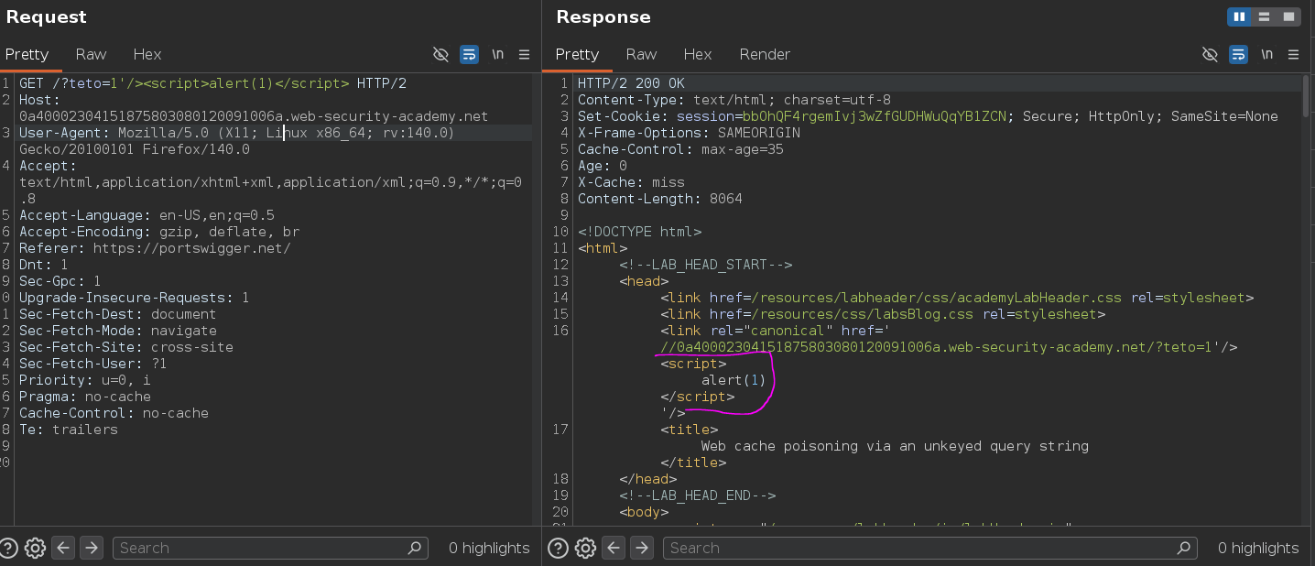Open Request search help icon
This screenshot has width=1315, height=566.
pos(7,548)
